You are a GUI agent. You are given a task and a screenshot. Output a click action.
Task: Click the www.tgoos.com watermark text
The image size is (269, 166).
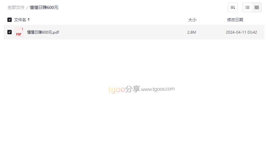[x=158, y=89]
